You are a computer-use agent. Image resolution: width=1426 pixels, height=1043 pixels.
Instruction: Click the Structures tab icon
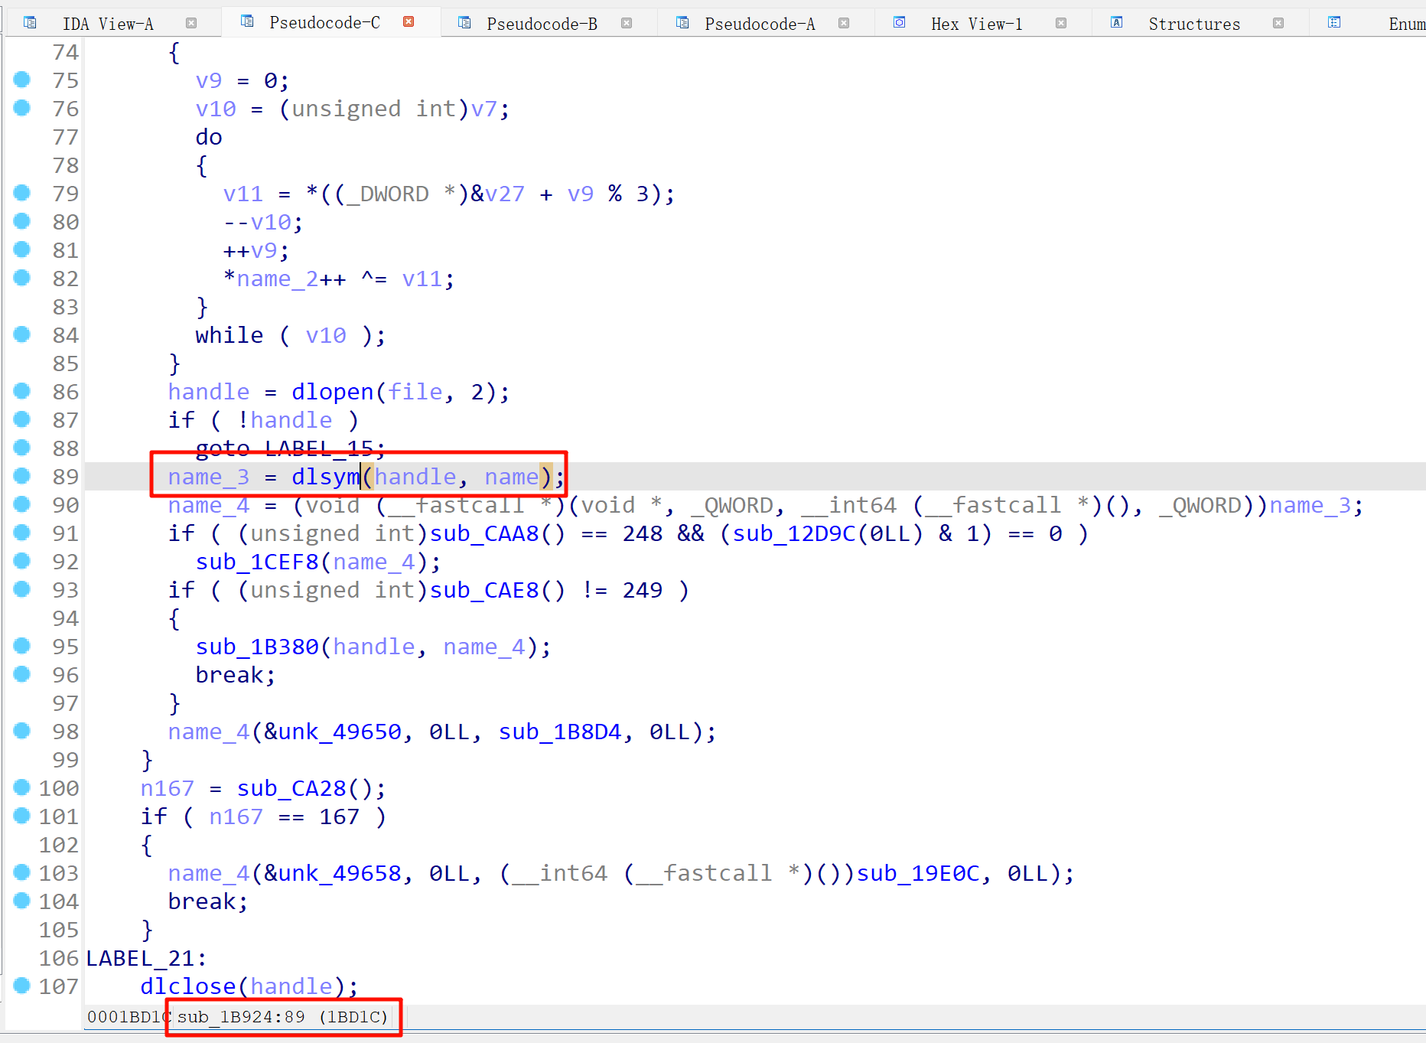(x=1117, y=23)
